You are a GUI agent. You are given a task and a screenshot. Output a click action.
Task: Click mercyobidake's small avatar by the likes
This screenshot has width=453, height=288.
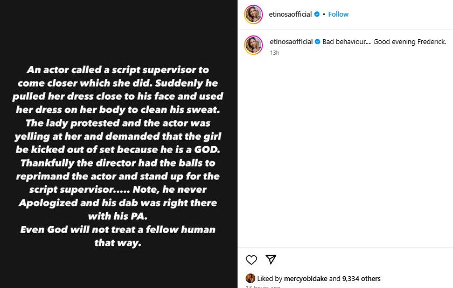(250, 278)
